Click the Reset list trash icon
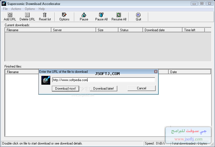Image resolution: width=215 pixels, height=147 pixels. click(45, 15)
